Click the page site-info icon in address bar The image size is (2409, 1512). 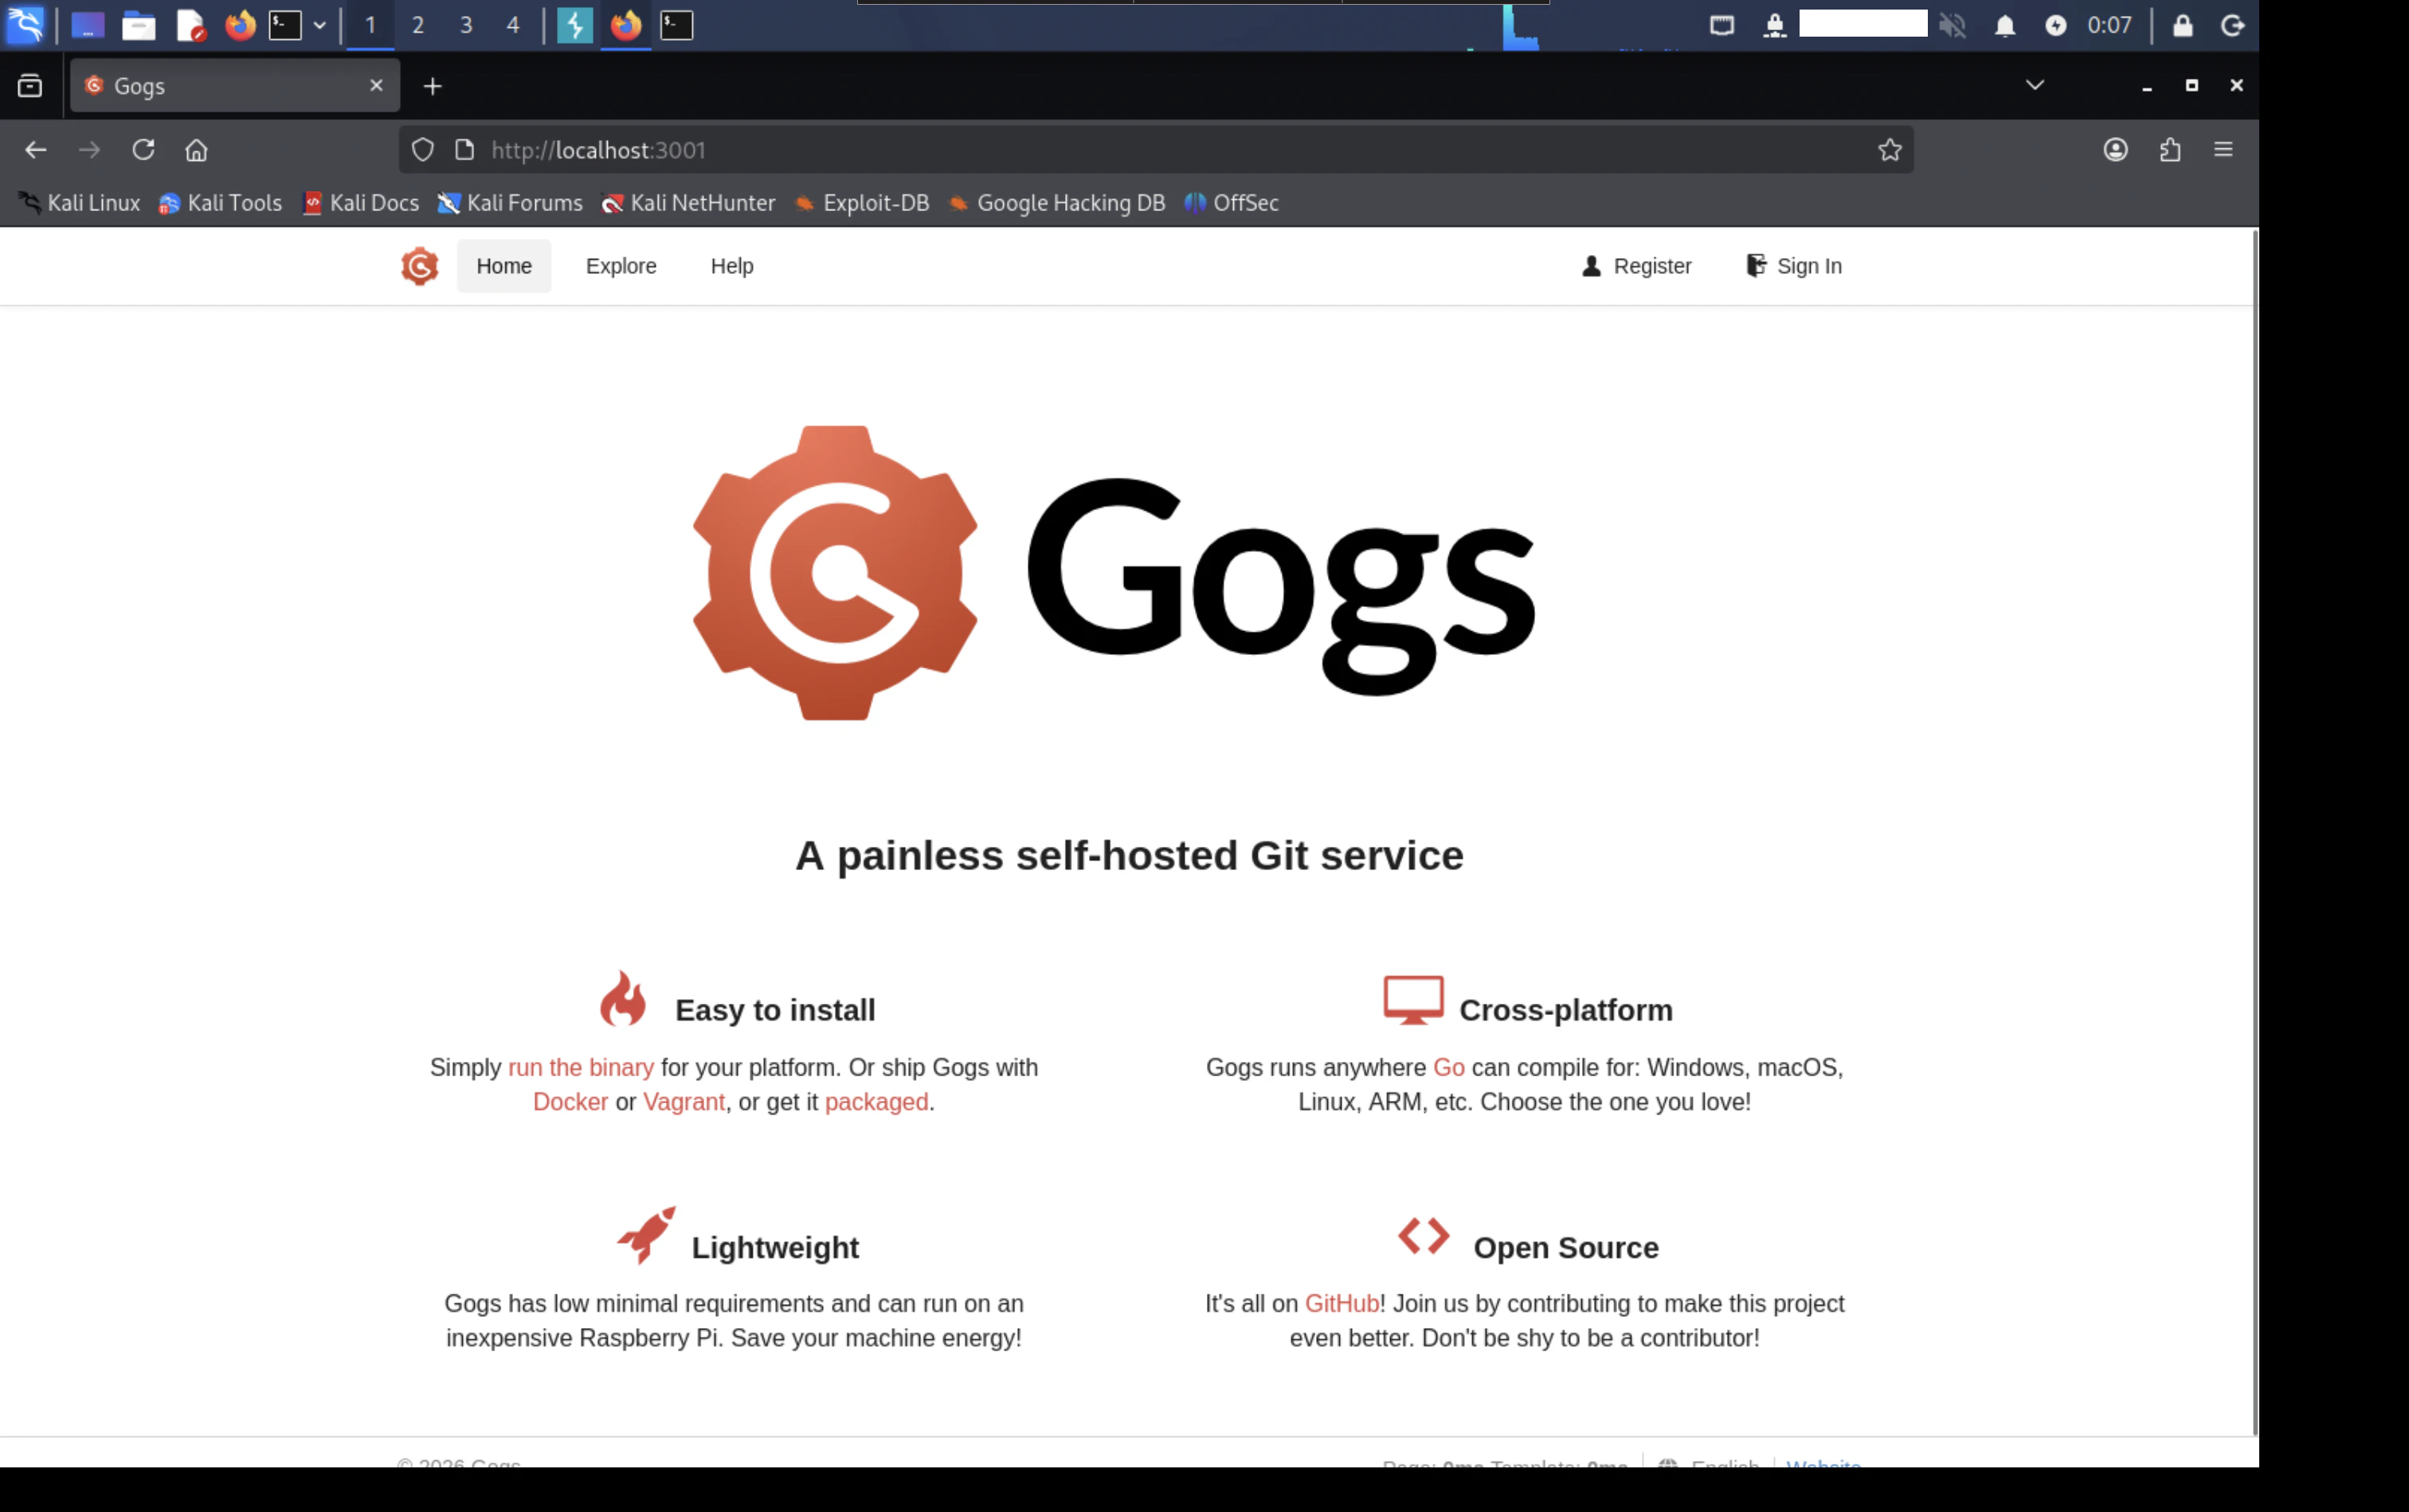[x=464, y=150]
